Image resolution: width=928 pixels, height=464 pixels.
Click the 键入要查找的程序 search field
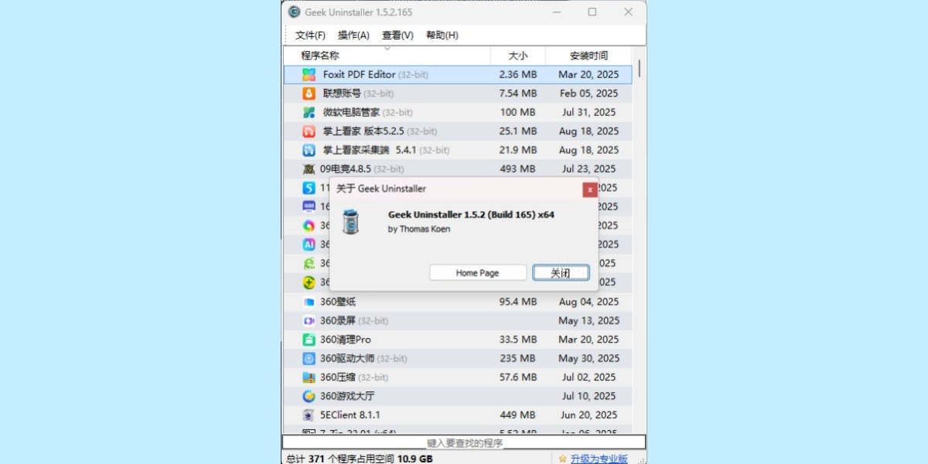(464, 443)
